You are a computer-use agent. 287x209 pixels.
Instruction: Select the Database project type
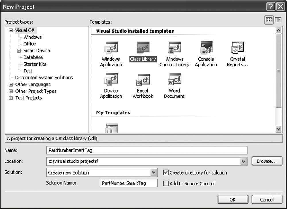tap(33, 57)
